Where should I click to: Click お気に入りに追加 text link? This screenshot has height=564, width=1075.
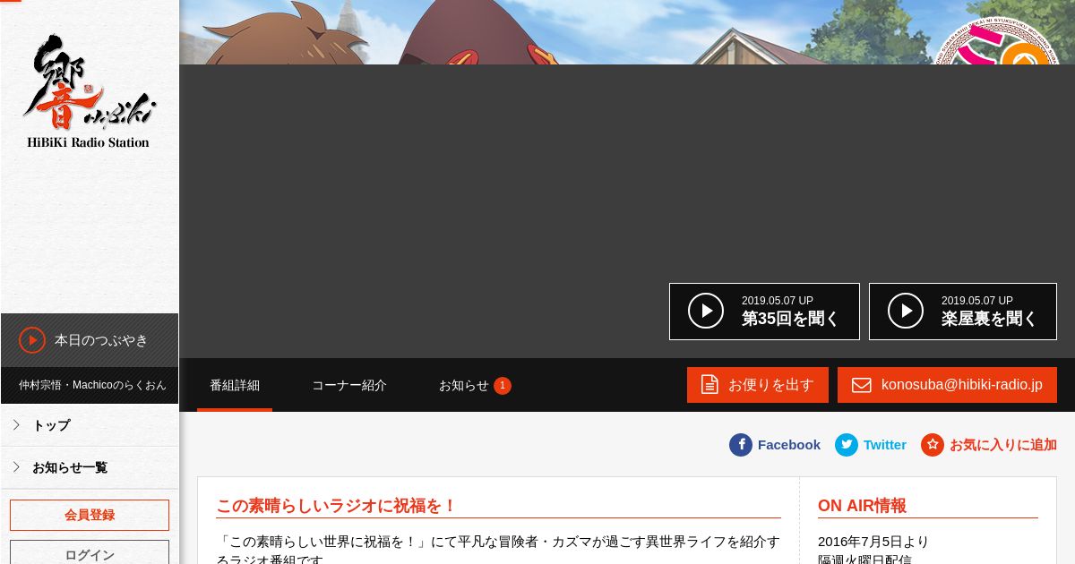point(1003,445)
